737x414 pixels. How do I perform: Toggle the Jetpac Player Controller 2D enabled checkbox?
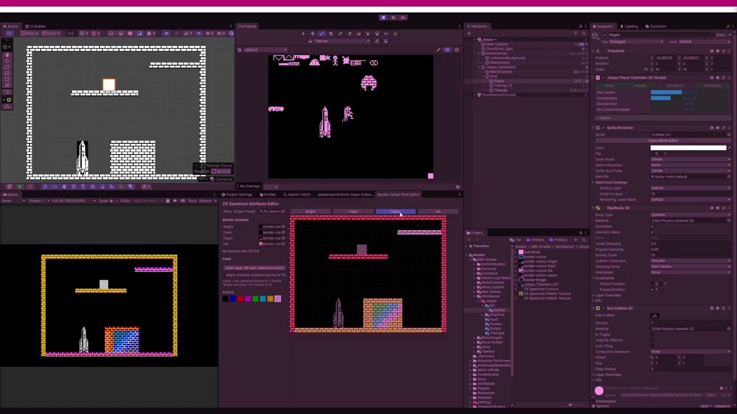(603, 78)
